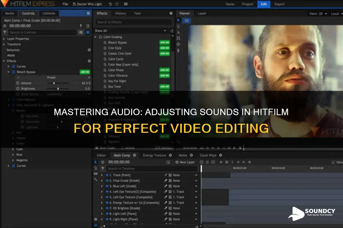This screenshot has height=228, width=343.
Task: Hide the Oil Brighten [Grade] layer
Action: [107, 208]
